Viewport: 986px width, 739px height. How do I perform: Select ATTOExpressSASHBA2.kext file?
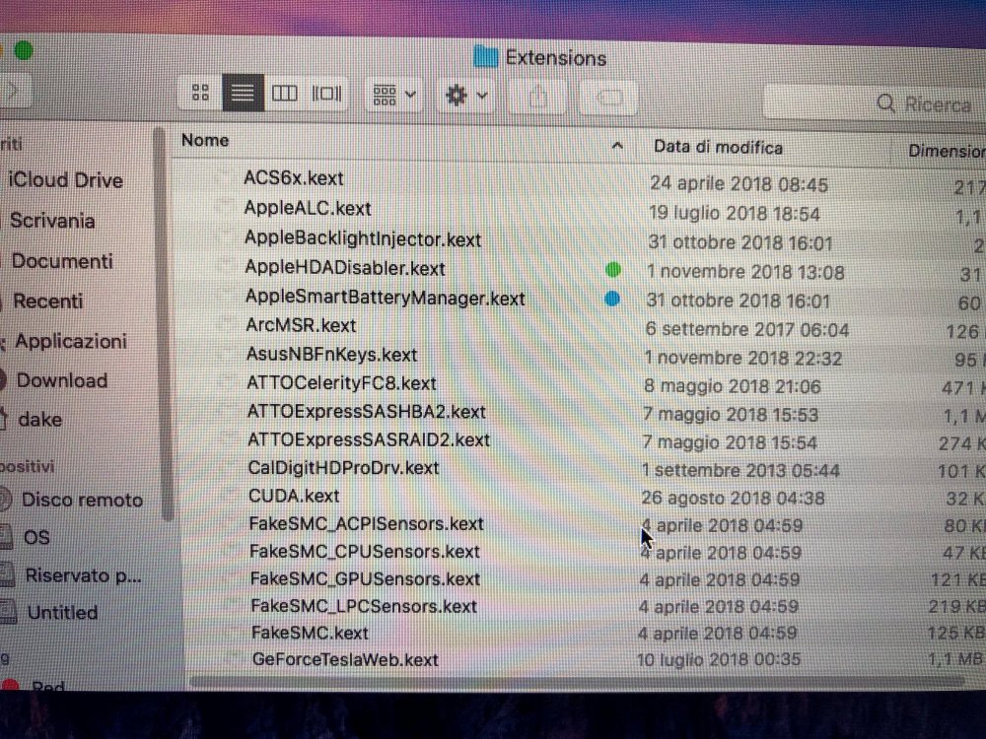pos(367,412)
